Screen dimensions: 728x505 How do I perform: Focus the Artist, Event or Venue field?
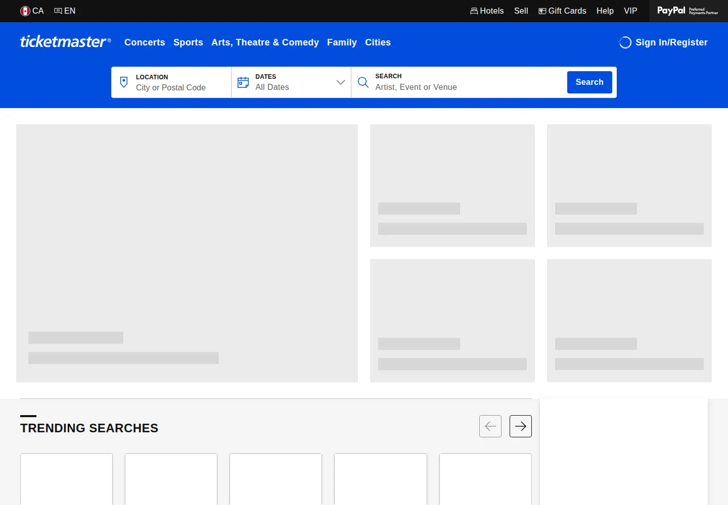(x=468, y=87)
